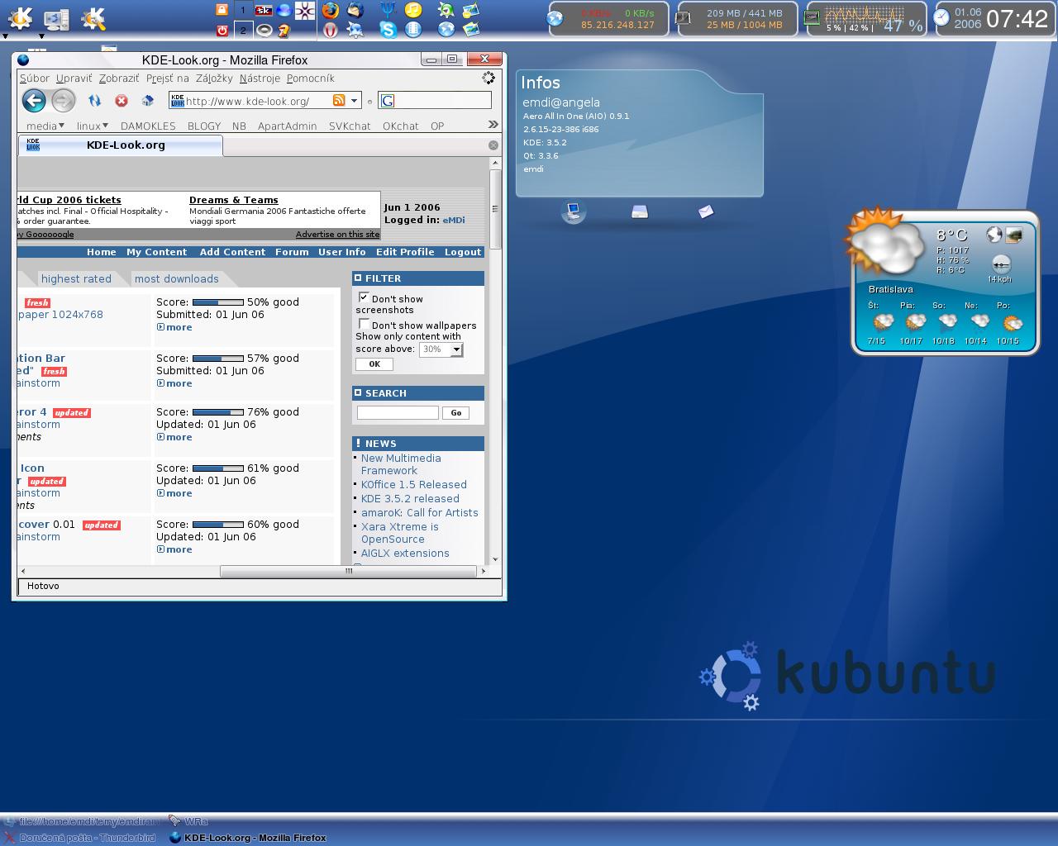This screenshot has width=1058, height=846.
Task: Open the Zobraziť menu
Action: coord(119,78)
